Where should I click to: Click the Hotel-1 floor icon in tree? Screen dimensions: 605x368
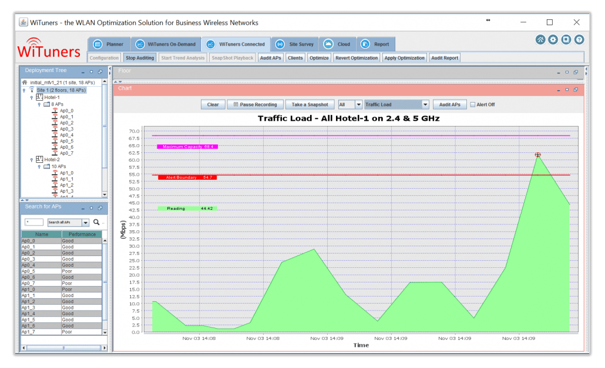coord(39,97)
